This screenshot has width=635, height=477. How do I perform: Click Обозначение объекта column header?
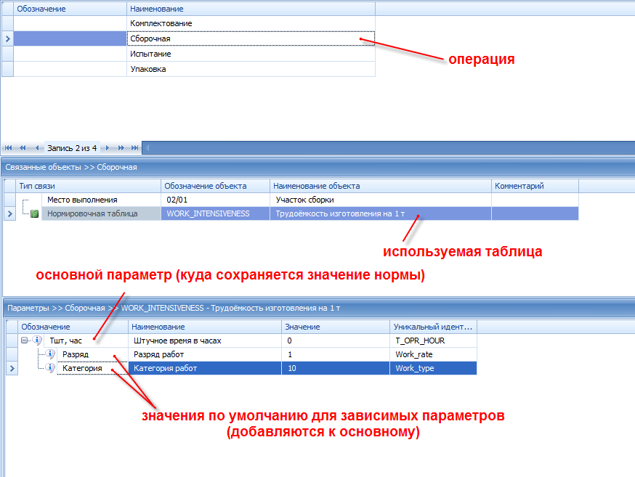pos(216,186)
